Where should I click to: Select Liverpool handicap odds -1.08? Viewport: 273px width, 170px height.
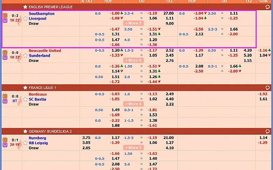pyautogui.click(x=115, y=18)
